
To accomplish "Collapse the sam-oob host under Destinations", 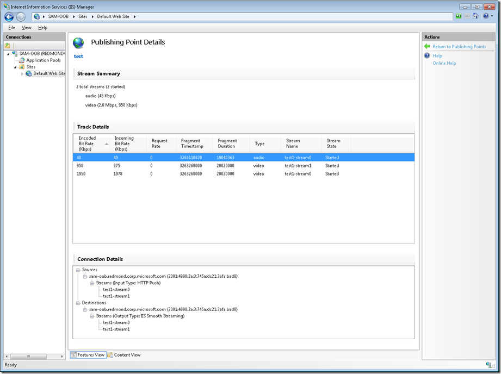I will 85,309.
